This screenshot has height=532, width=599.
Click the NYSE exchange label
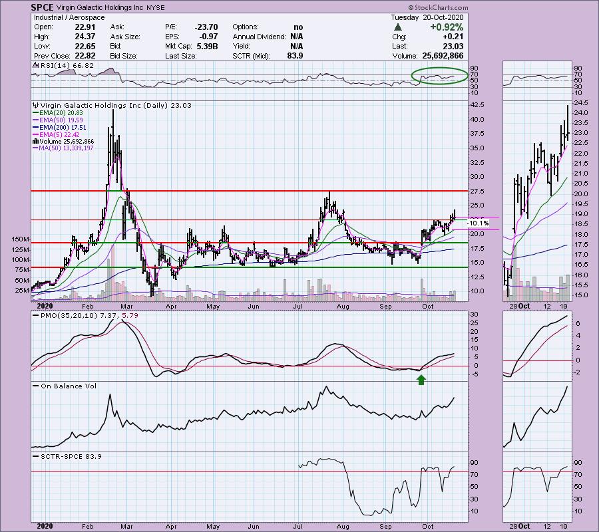coord(156,7)
